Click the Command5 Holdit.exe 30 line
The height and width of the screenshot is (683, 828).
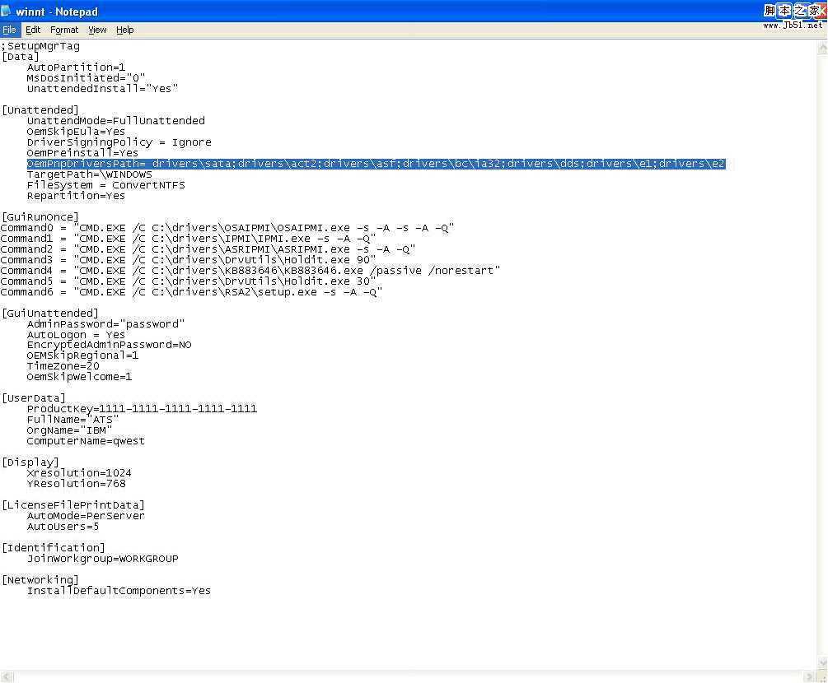(188, 281)
